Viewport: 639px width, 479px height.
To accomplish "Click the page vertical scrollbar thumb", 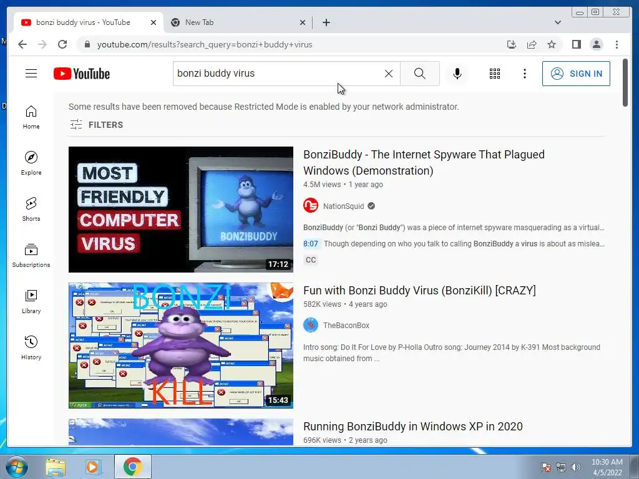I will click(x=625, y=83).
